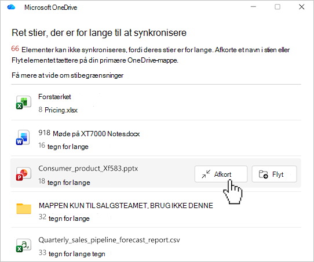Click the yellow folder icon for MAPPEN KUN

(24, 209)
